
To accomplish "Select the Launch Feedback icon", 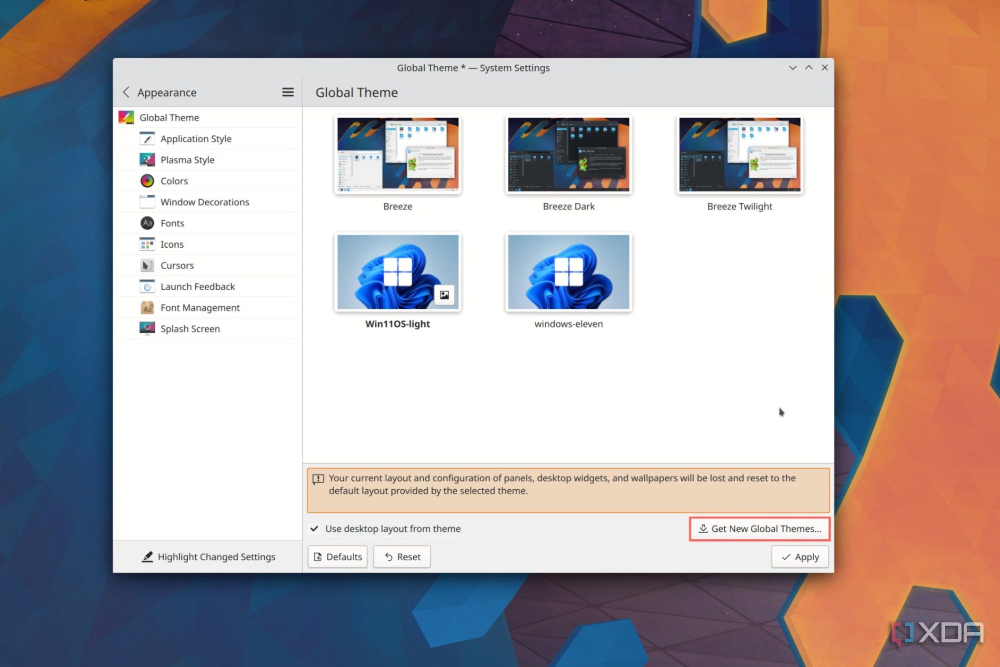I will click(147, 286).
